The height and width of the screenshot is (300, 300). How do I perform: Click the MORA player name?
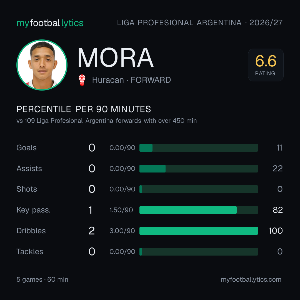115,57
